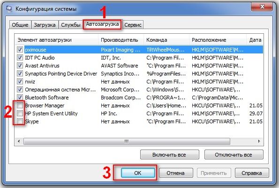Sort by Производитель column header

pos(121,40)
